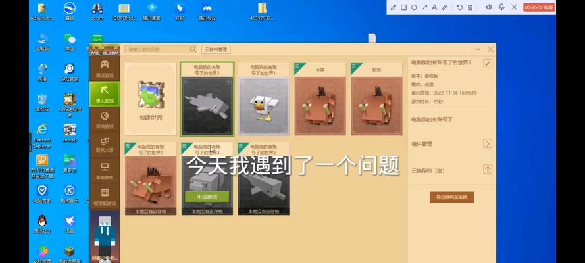Screen dimensions: 585x263
Task: Close the annotation toolbar with the X
Action: (x=514, y=7)
